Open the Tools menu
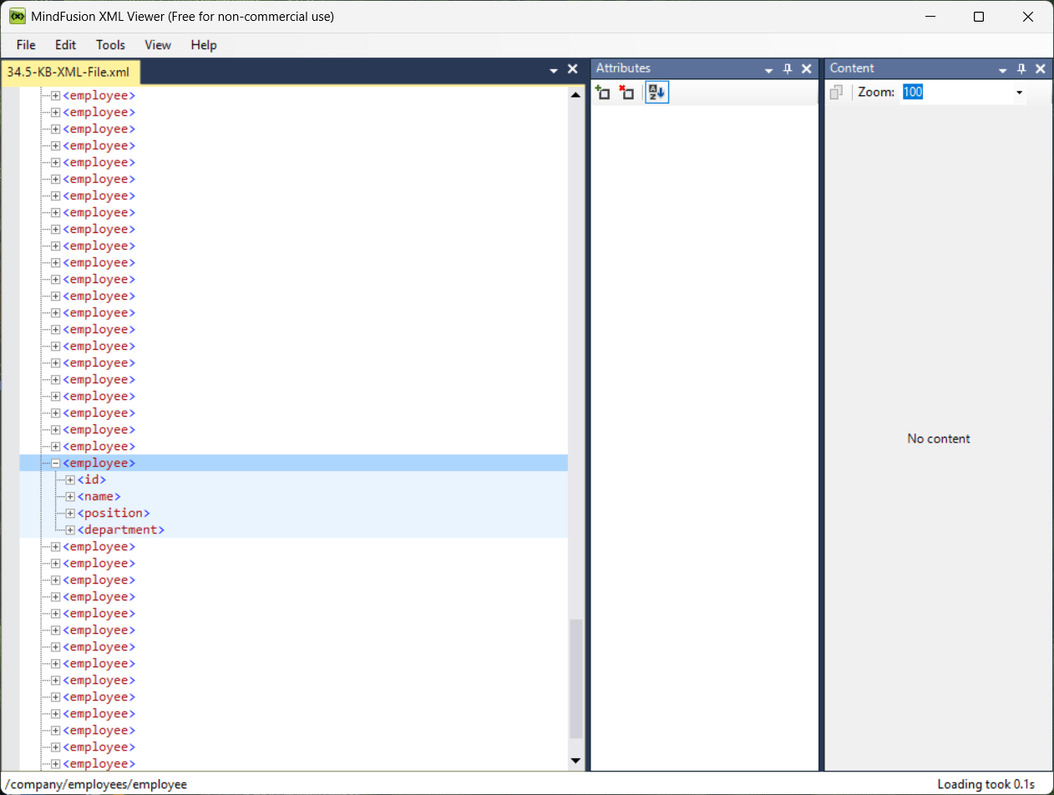 110,45
